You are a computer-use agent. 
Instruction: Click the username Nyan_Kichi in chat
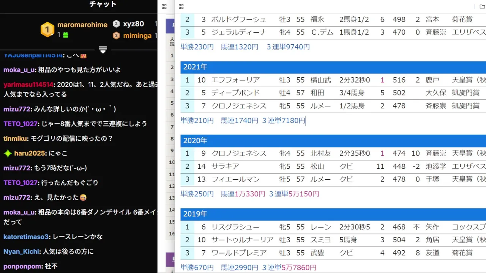click(21, 251)
